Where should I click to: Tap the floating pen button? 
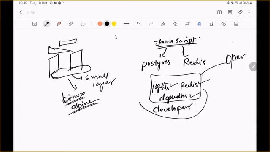pos(253,67)
